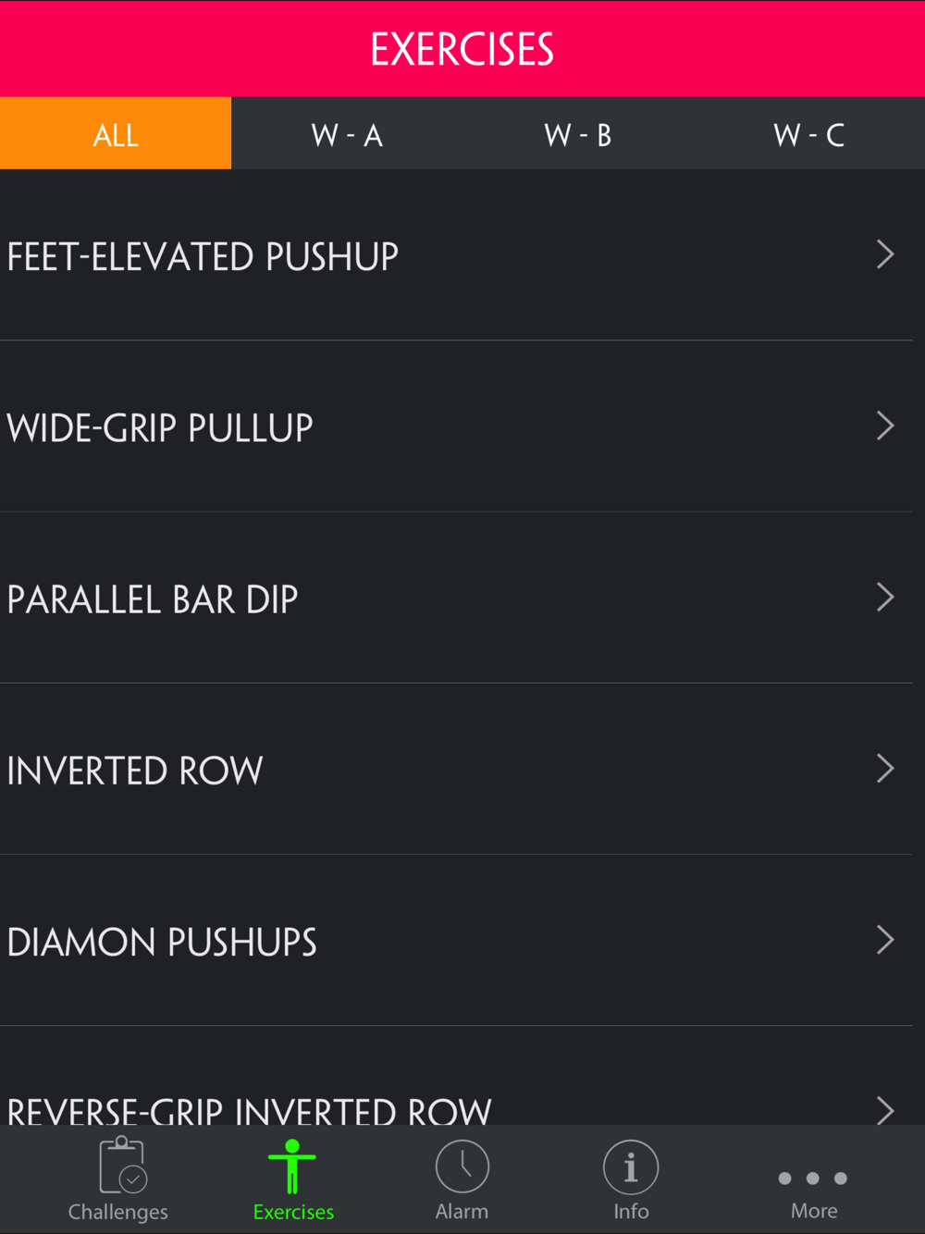Image resolution: width=925 pixels, height=1234 pixels.
Task: Expand chevron for Wide-Grip Pullup
Action: click(885, 426)
